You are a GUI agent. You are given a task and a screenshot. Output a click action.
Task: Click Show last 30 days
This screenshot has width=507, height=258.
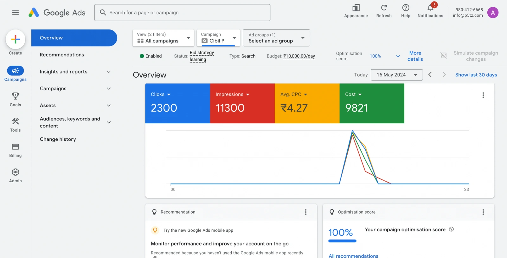coord(476,75)
